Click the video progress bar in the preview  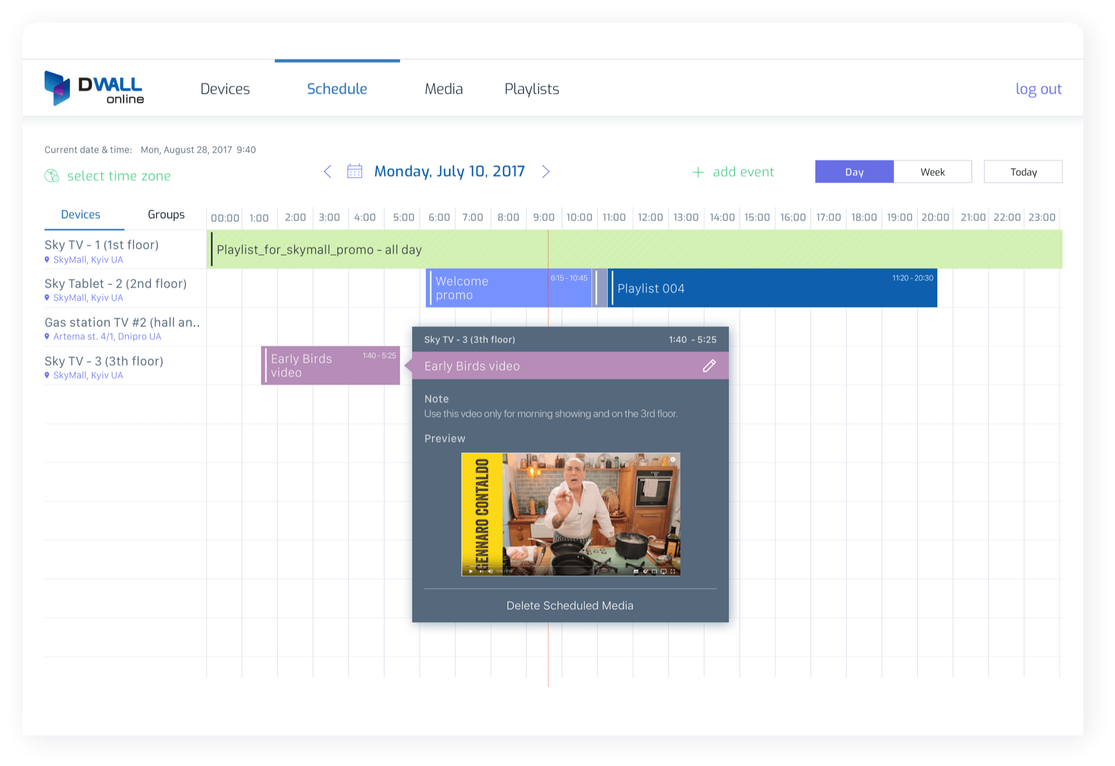click(x=570, y=565)
